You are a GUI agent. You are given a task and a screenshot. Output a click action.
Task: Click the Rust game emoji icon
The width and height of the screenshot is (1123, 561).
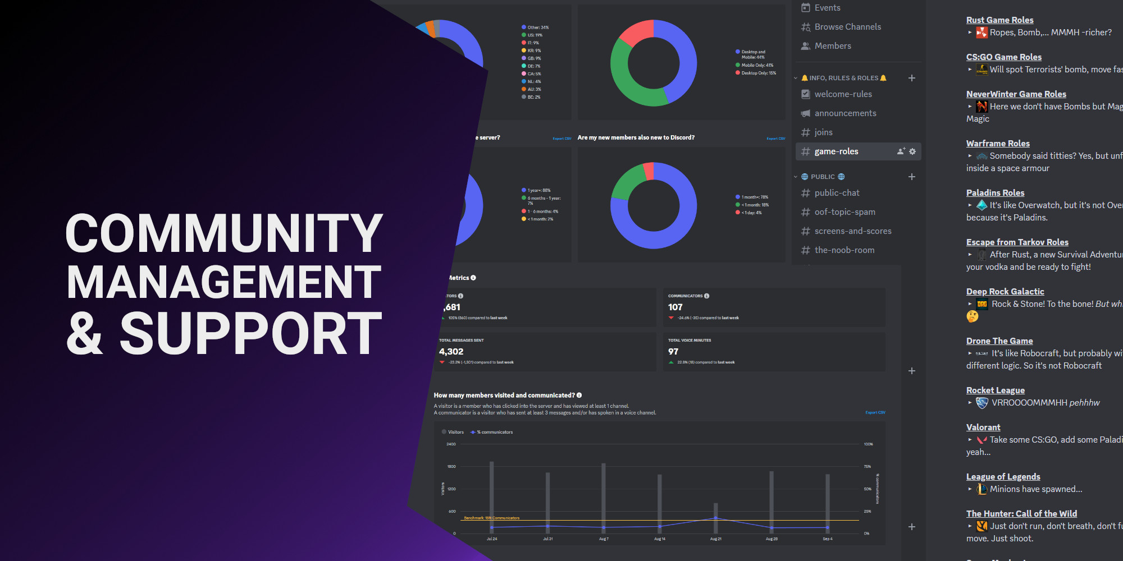982,33
